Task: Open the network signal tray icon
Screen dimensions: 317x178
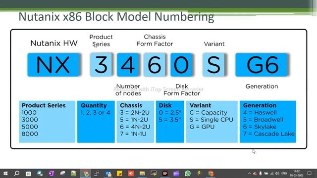Action: 272,174
